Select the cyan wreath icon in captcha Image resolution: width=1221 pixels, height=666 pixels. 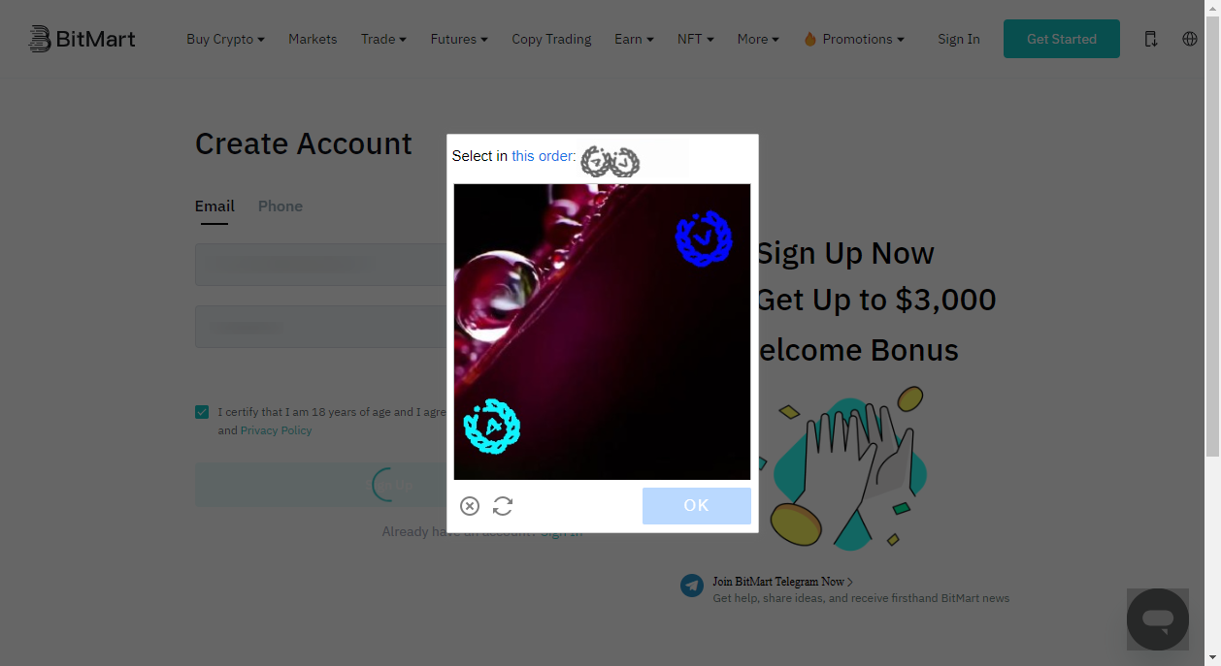click(492, 427)
